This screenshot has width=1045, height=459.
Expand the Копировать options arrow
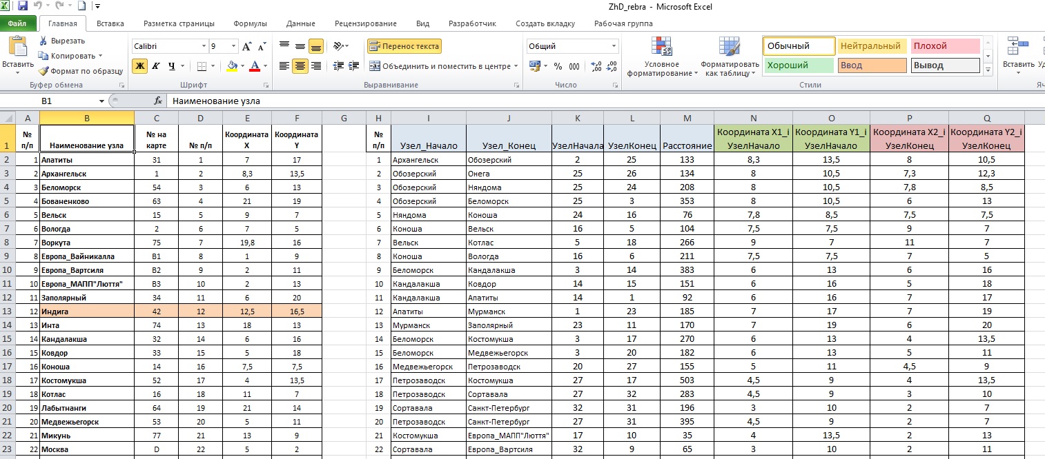[x=100, y=56]
